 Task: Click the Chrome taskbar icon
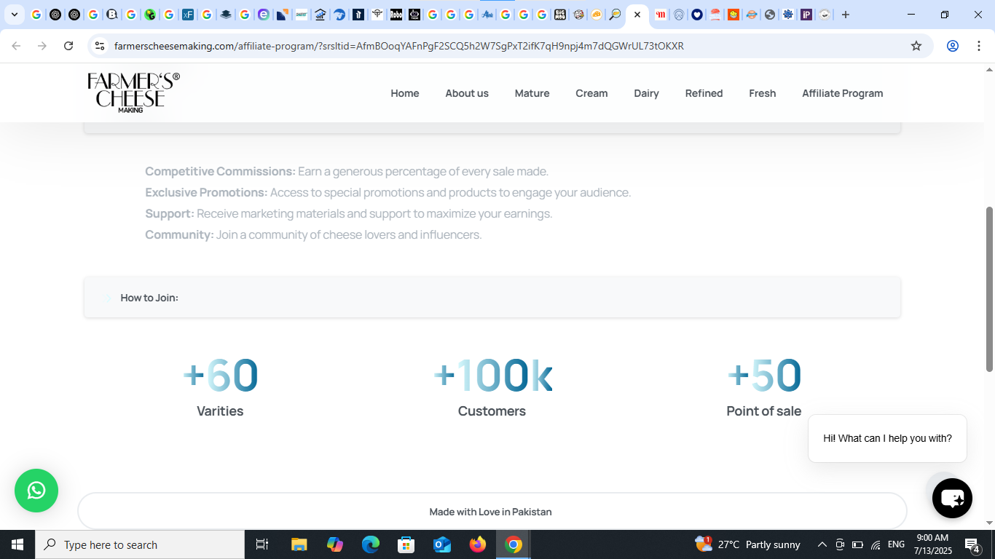coord(514,544)
